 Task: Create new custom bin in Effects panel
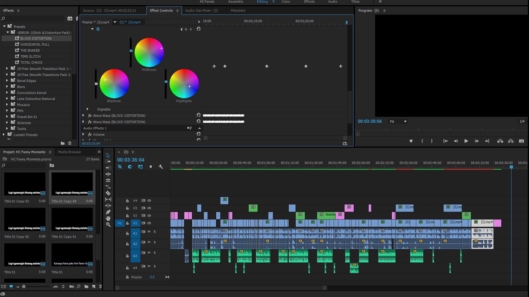tap(63, 143)
